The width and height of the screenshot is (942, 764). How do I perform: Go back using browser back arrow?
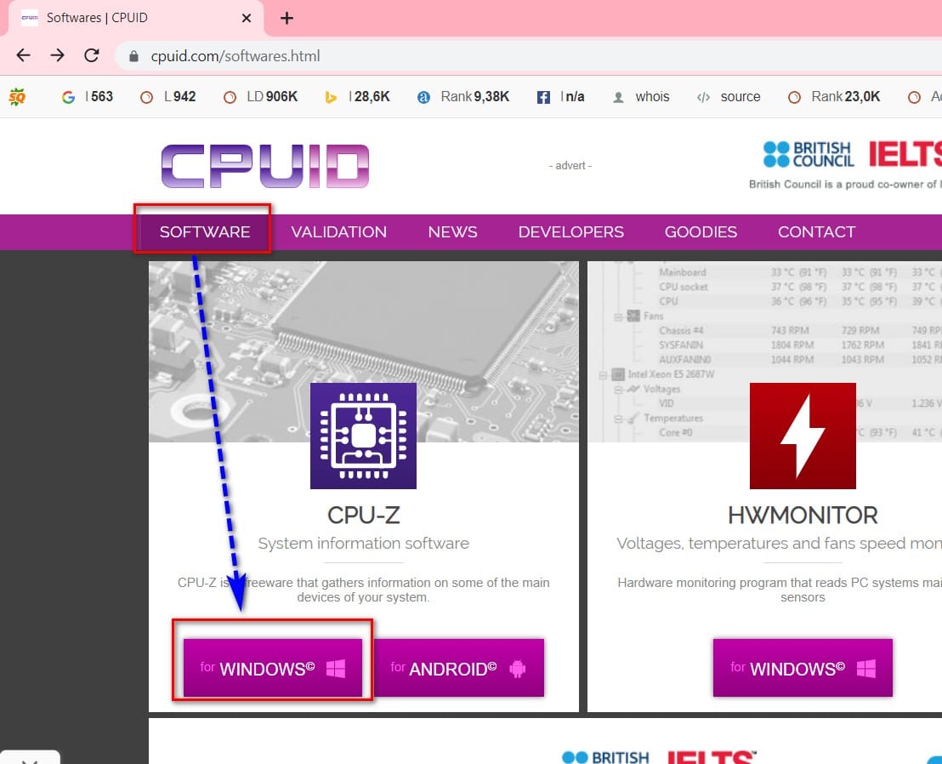(x=24, y=55)
